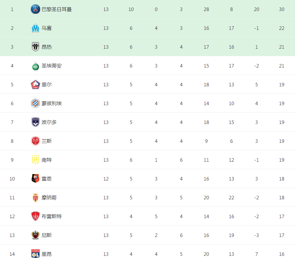Open the 圣埃蒂安 team link
Viewport: 295px width, 258px height.
(51, 66)
